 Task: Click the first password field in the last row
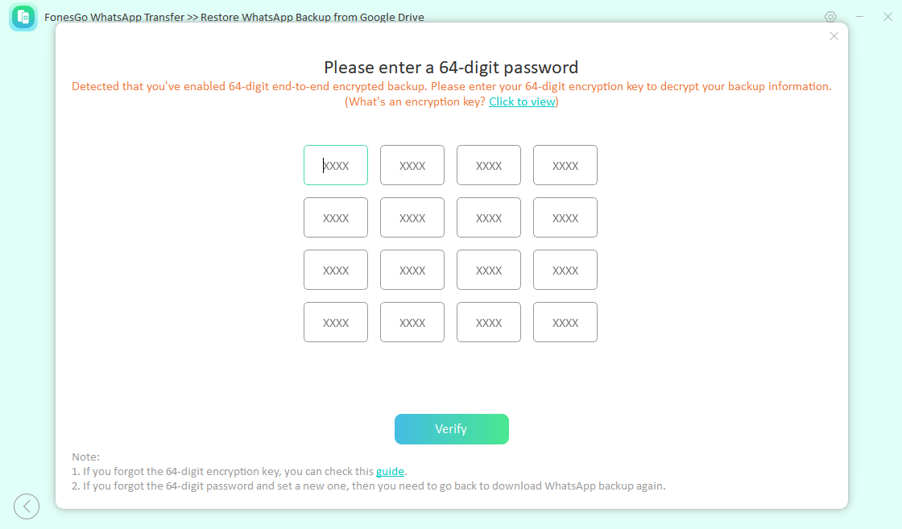336,322
